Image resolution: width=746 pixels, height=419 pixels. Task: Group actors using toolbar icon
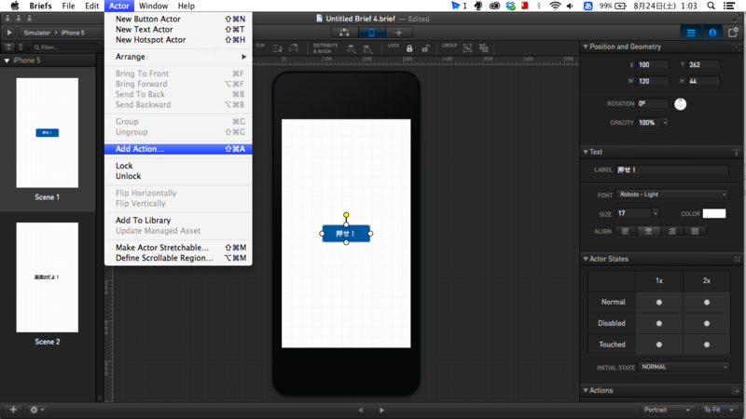[467, 48]
